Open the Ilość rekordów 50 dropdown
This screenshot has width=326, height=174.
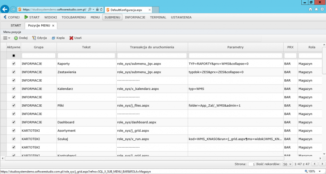287,164
